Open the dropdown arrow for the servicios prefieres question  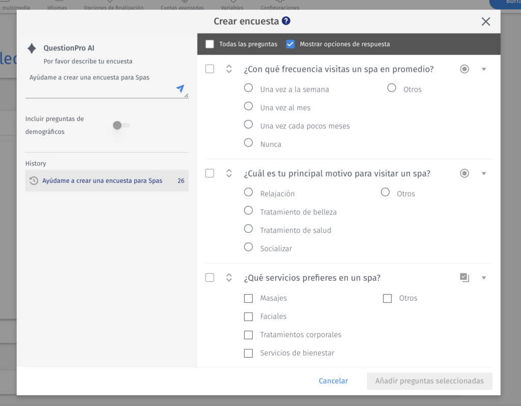(483, 278)
